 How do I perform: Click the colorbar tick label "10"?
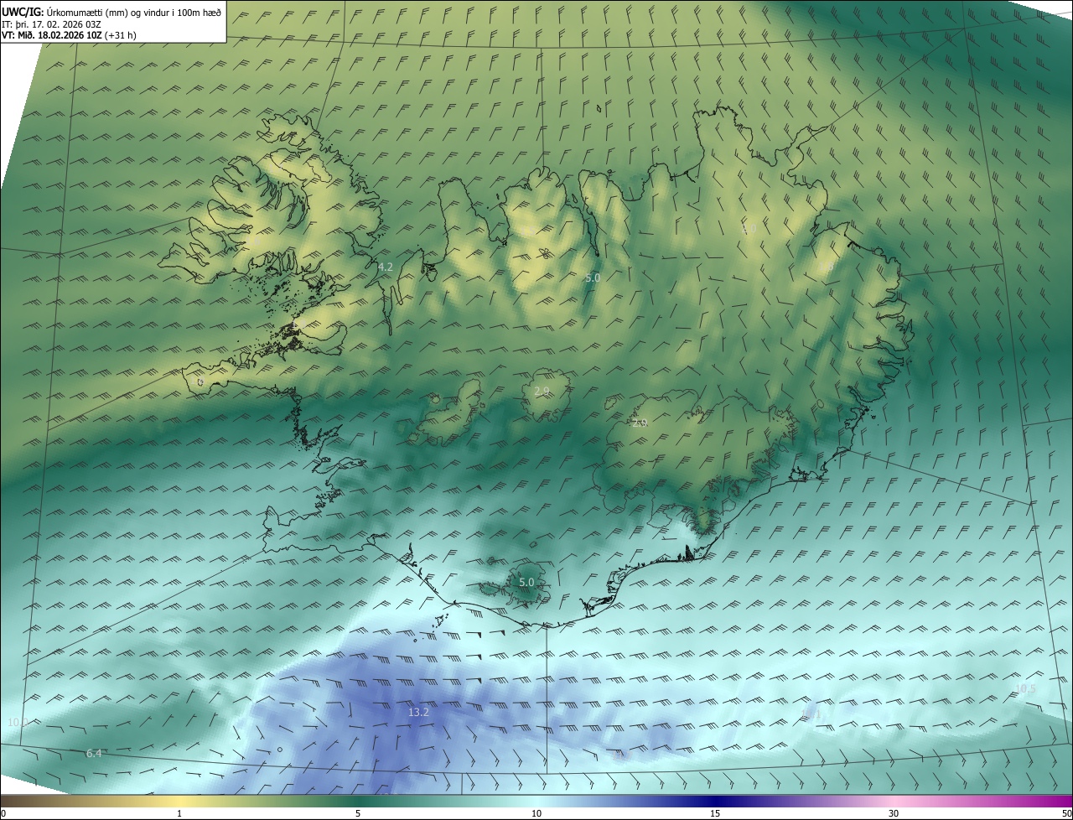click(x=536, y=813)
